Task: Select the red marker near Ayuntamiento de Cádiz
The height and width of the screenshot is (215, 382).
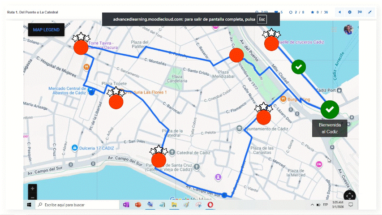Action: click(x=263, y=117)
